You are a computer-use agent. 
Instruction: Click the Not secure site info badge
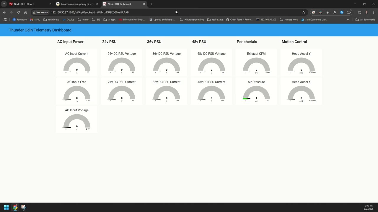coord(40,12)
